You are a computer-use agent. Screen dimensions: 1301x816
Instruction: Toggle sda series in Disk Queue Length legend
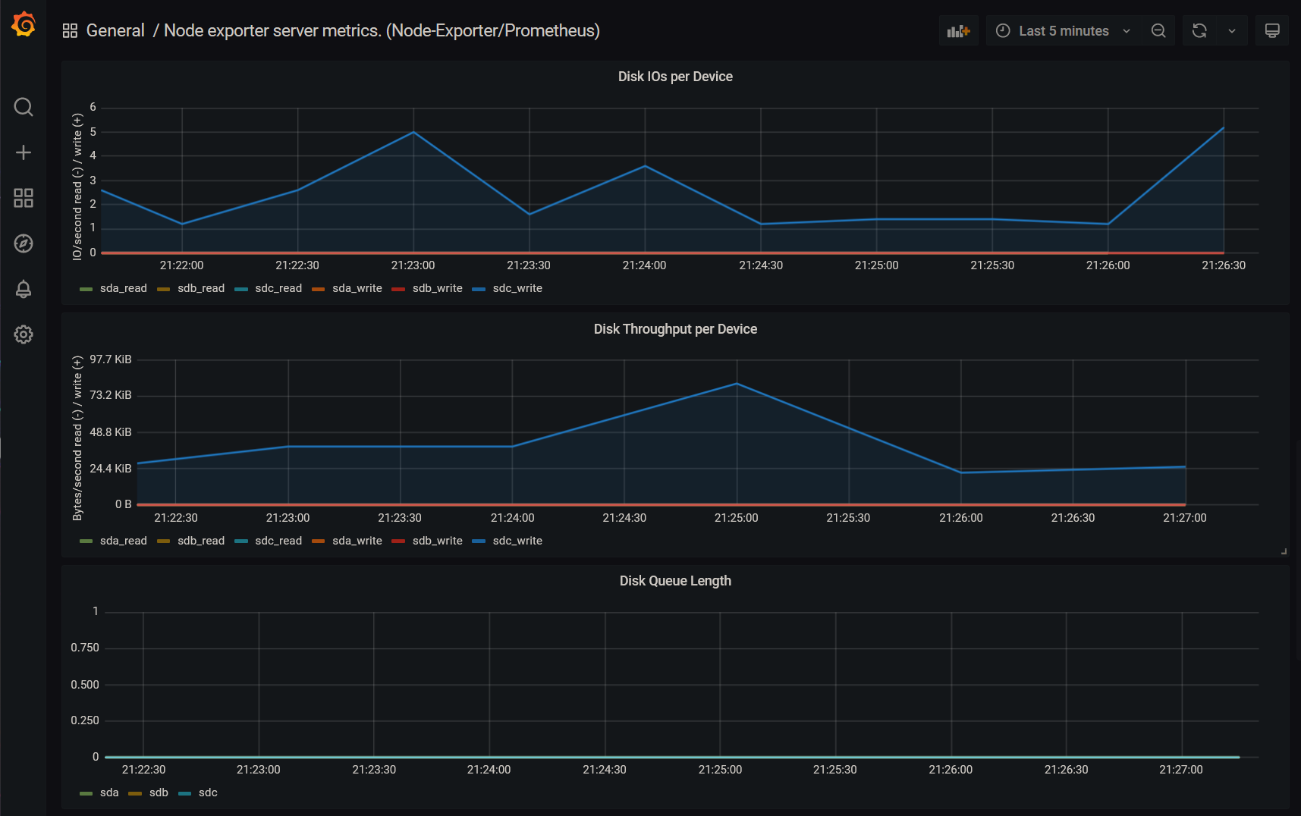109,792
